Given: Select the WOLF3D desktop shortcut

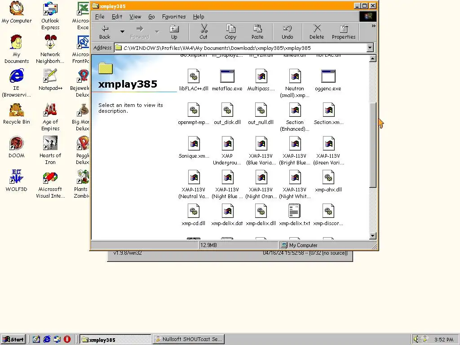Looking at the screenshot, I should pyautogui.click(x=17, y=181).
